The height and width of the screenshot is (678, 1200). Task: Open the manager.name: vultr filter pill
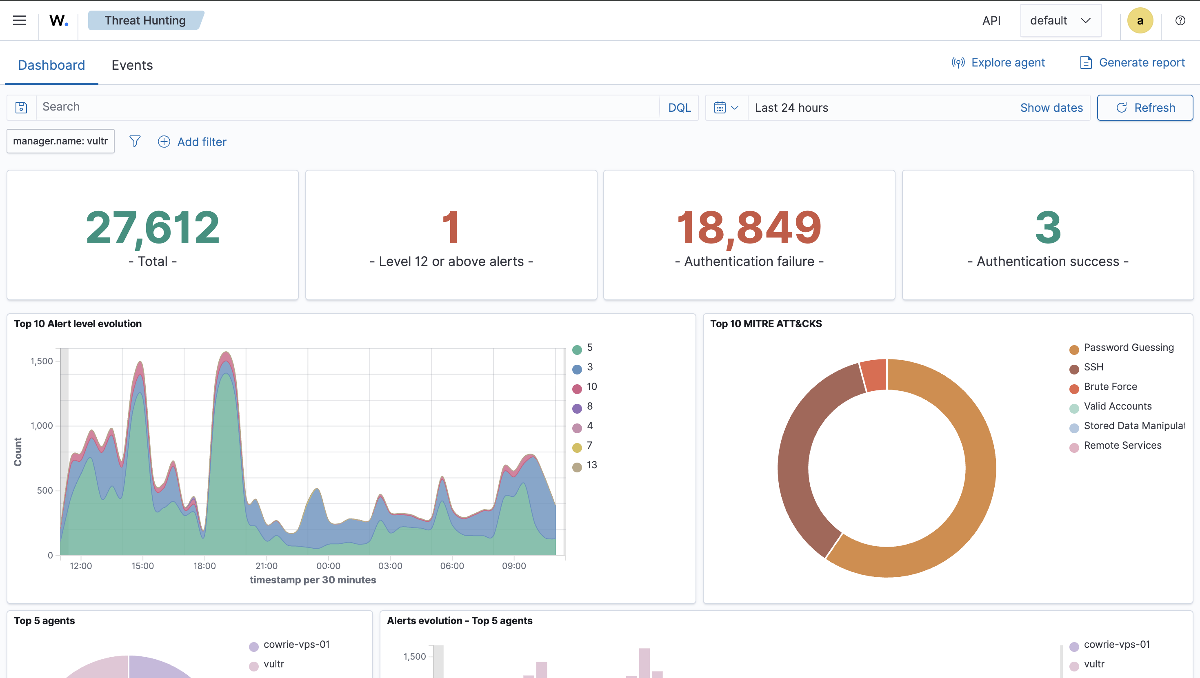pos(60,141)
